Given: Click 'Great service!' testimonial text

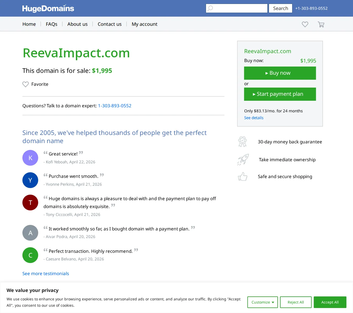Looking at the screenshot, I should click(63, 154).
